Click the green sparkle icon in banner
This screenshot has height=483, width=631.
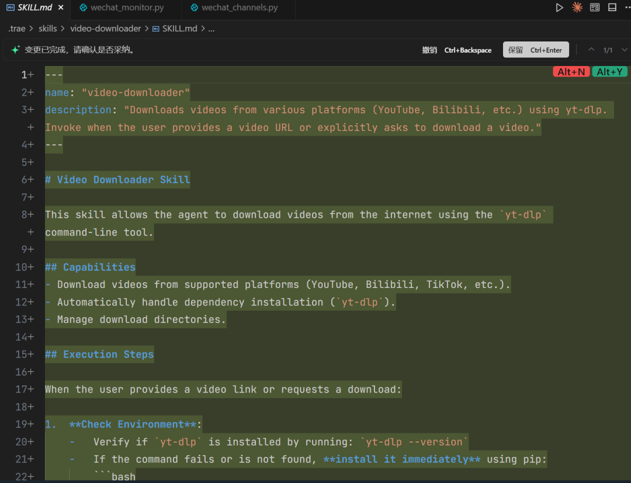pos(15,50)
